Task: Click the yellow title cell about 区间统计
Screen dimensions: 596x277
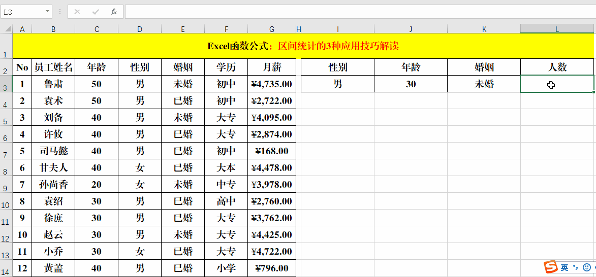Action: point(303,46)
